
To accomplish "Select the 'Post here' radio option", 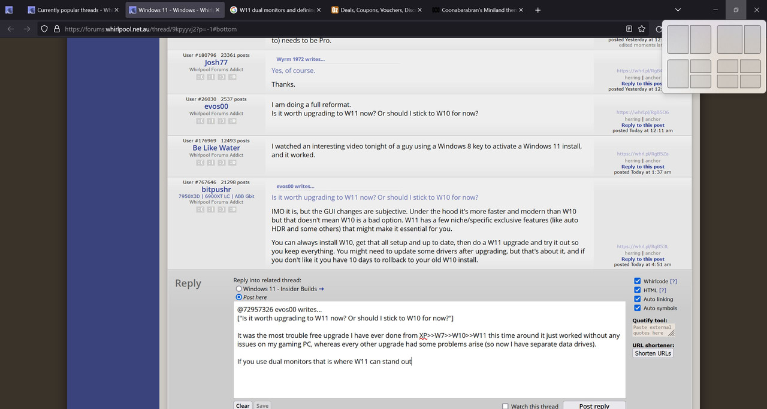I will tap(239, 297).
